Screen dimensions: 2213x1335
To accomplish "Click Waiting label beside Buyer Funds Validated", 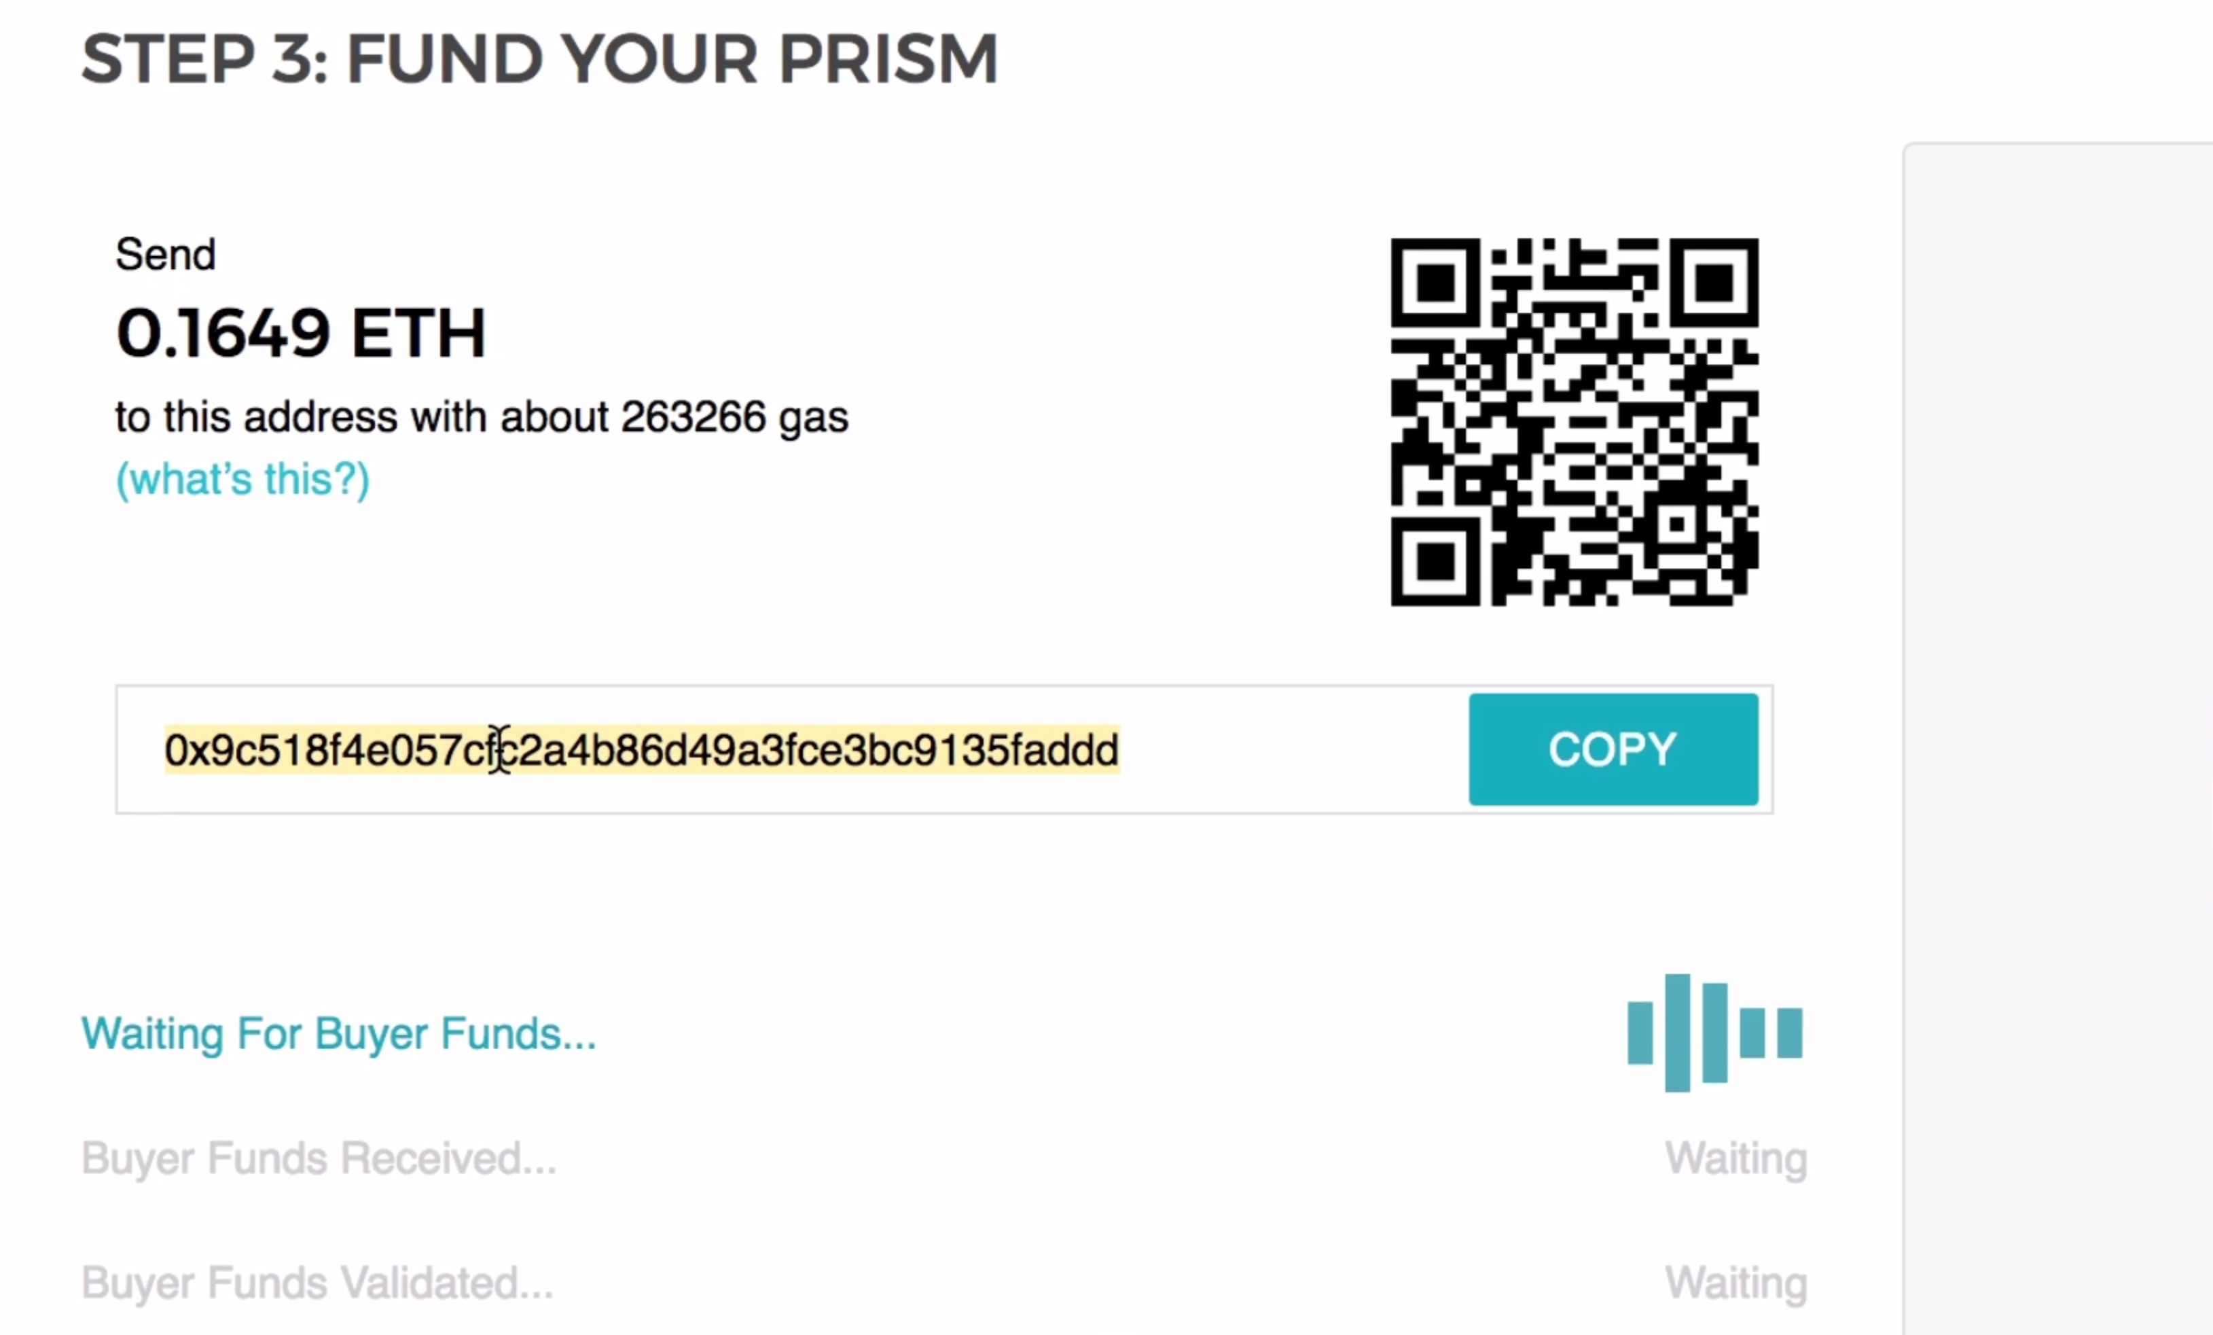I will 1735,1283.
